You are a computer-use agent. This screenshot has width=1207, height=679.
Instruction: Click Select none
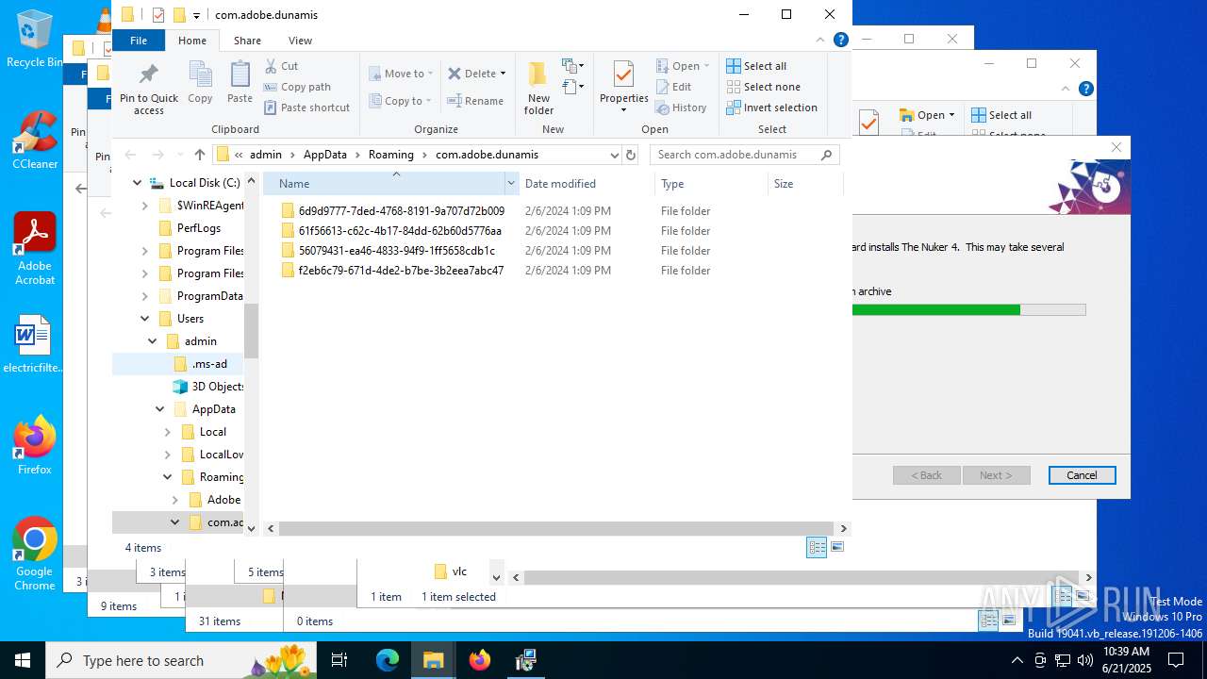click(x=763, y=87)
